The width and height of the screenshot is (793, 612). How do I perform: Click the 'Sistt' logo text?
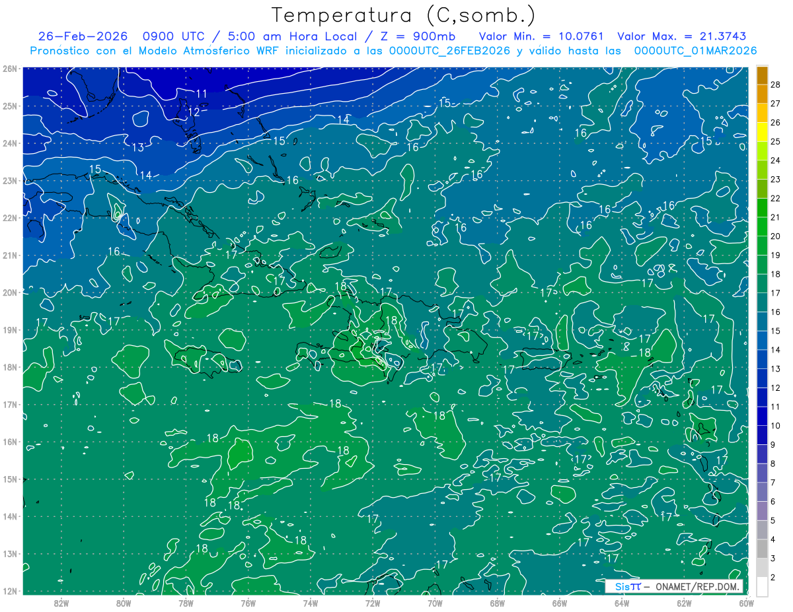(628, 587)
